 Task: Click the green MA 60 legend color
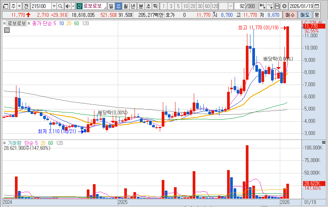tap(76, 23)
